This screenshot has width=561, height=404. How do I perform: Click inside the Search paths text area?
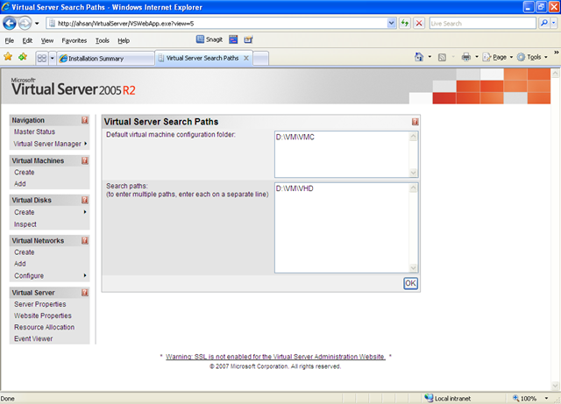342,228
